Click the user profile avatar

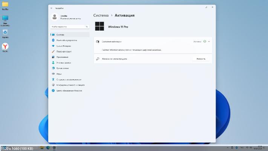point(55,17)
